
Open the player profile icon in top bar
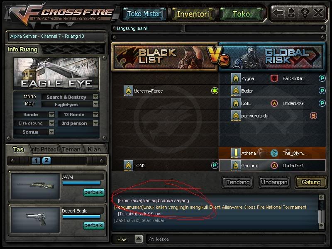(291, 13)
